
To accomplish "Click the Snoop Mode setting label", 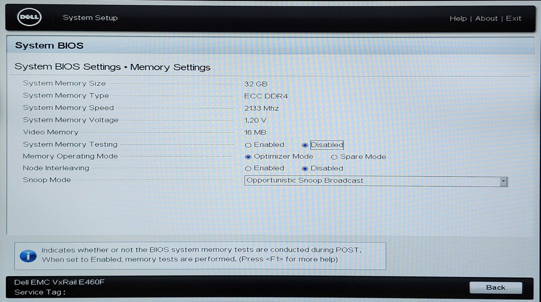I will pyautogui.click(x=47, y=180).
